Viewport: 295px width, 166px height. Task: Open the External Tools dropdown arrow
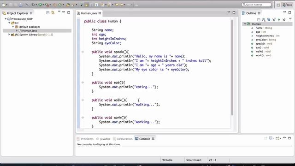(x=50, y=5)
